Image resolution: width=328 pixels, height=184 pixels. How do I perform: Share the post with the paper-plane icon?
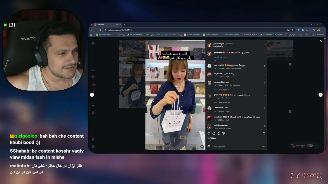224,133
